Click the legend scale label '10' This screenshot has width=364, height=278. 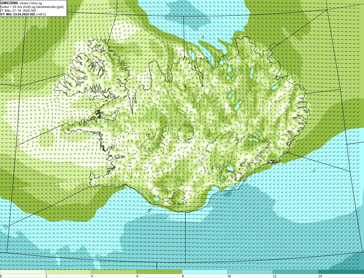[x=229, y=276]
